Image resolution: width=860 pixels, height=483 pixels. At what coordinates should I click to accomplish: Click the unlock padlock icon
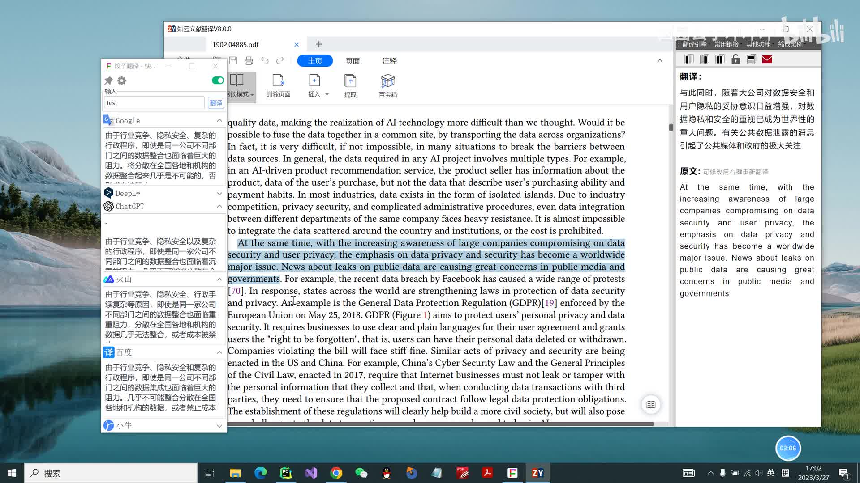(x=735, y=59)
